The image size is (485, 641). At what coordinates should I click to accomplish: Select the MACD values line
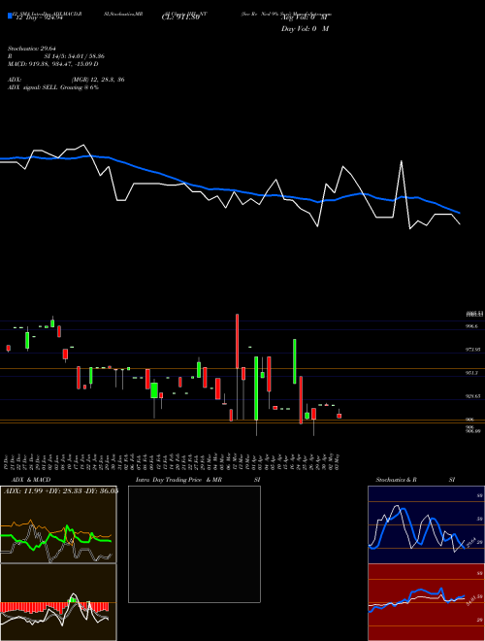(x=53, y=64)
